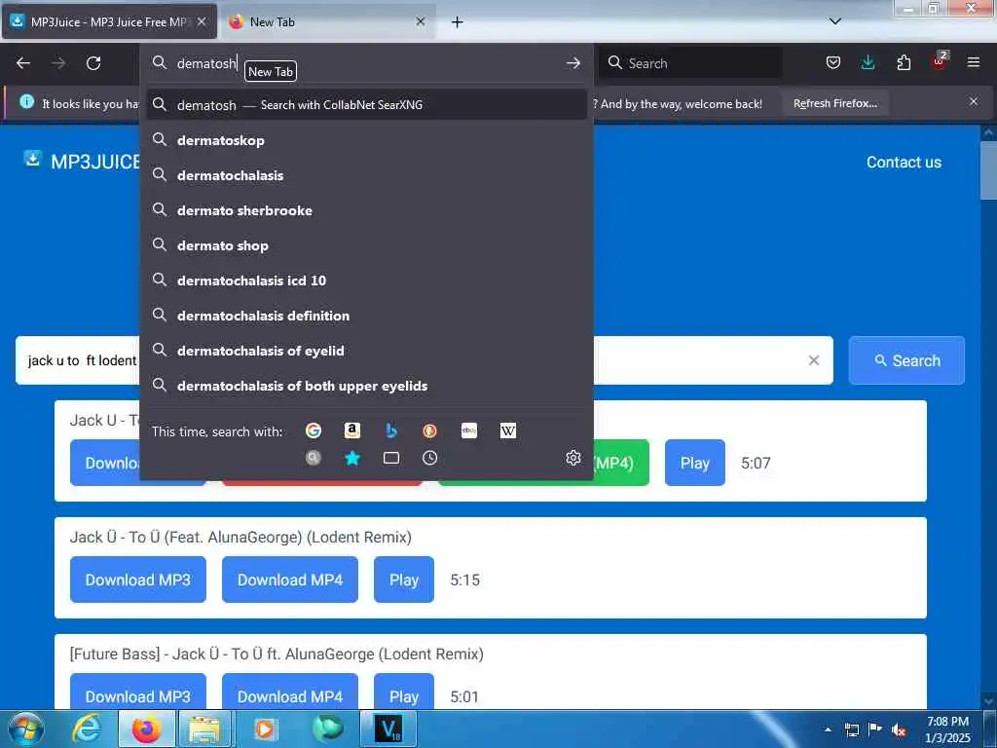This screenshot has width=997, height=748.
Task: Show hidden tray icons arrow
Action: pos(828,729)
